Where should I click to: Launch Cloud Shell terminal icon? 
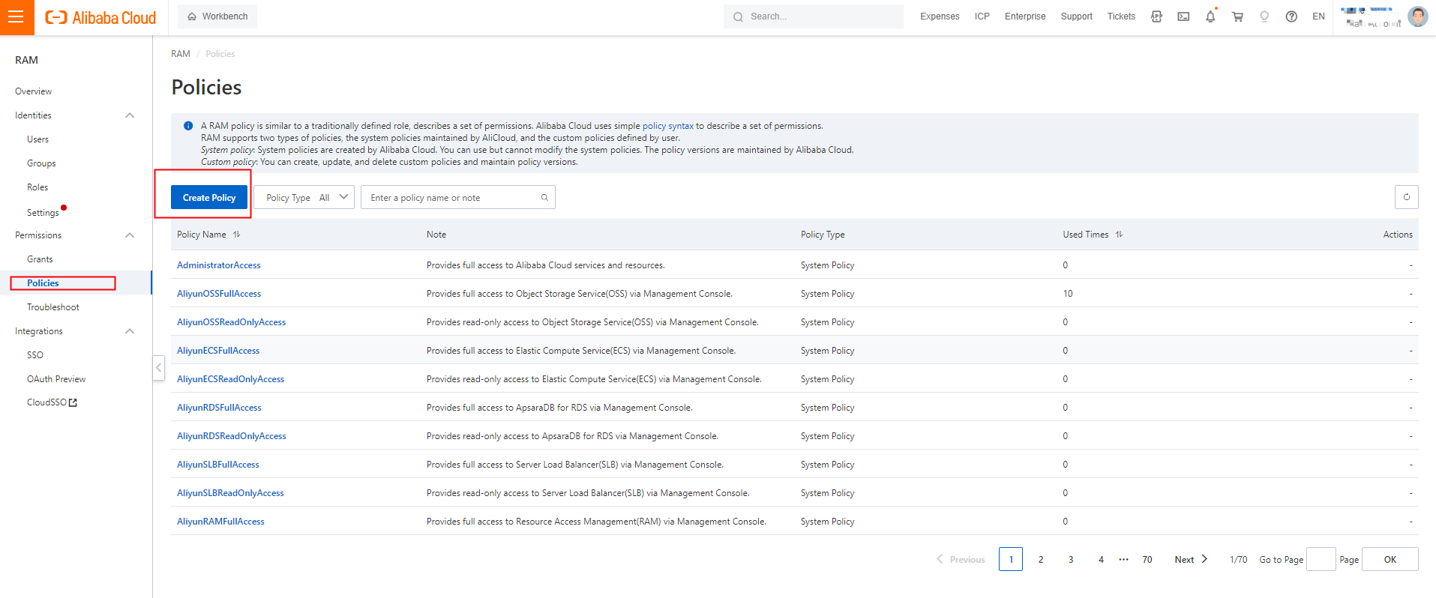(1183, 16)
